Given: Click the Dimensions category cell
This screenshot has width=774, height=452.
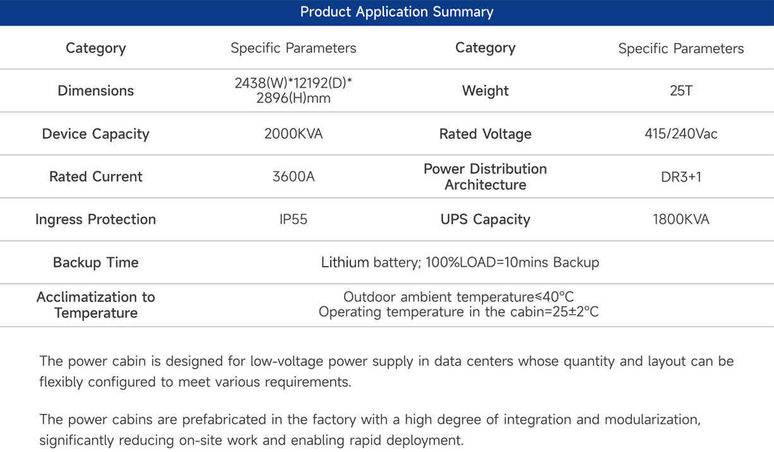Looking at the screenshot, I should [96, 91].
